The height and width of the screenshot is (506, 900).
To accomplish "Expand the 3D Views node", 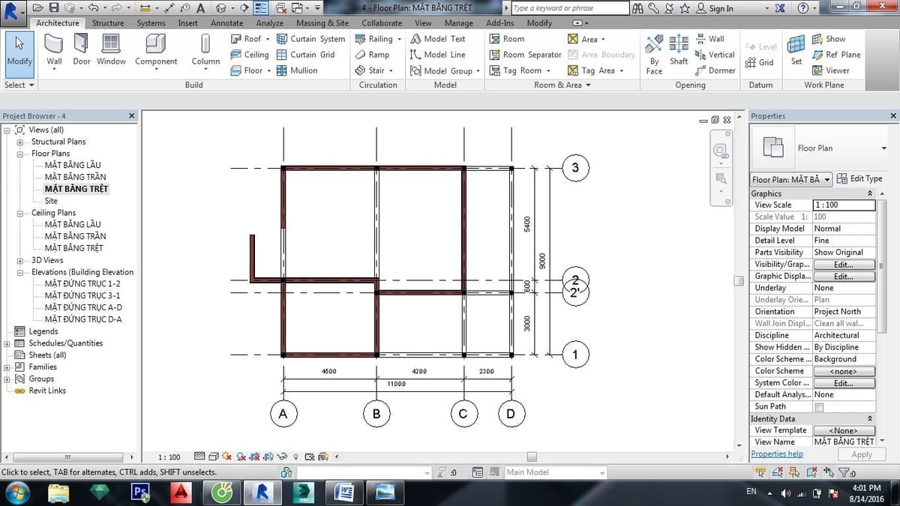I will 19,260.
